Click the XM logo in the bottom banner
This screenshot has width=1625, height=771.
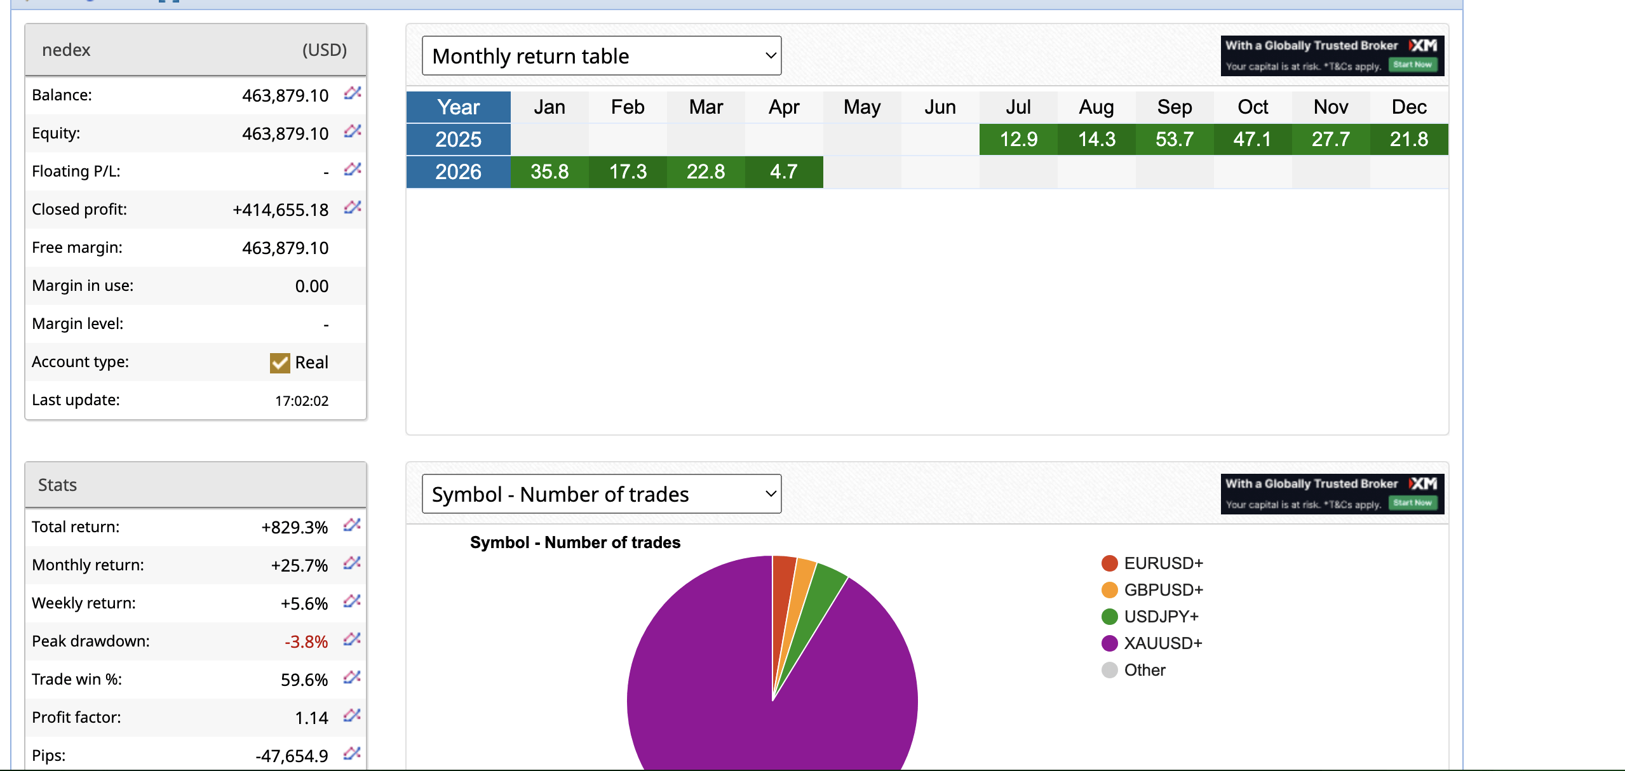pos(1424,483)
